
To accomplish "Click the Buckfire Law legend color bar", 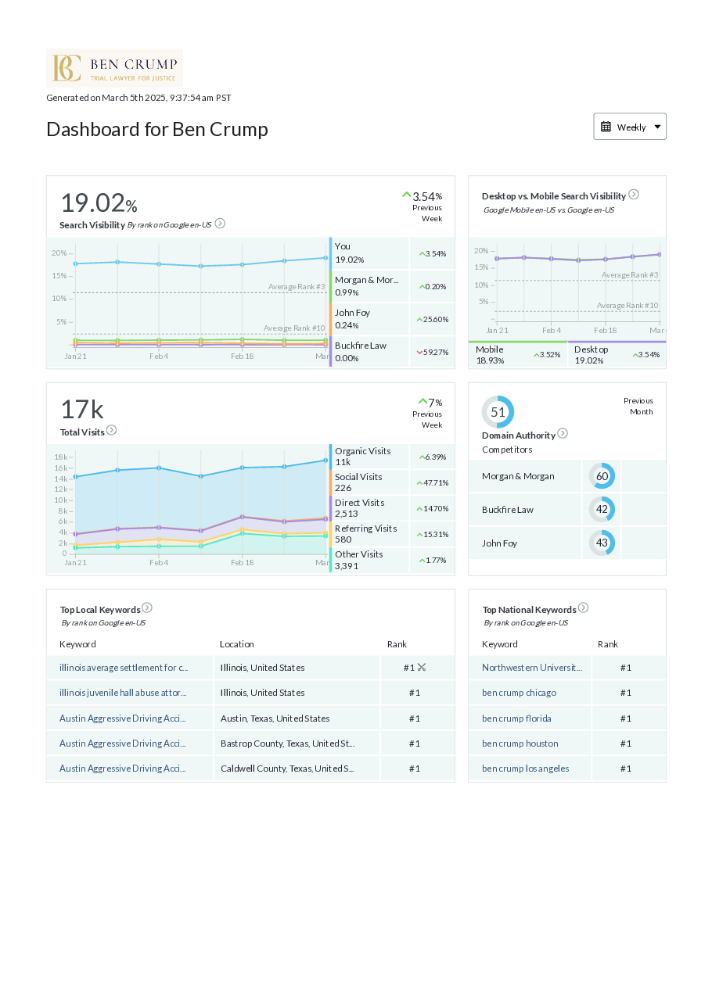I will 331,352.
